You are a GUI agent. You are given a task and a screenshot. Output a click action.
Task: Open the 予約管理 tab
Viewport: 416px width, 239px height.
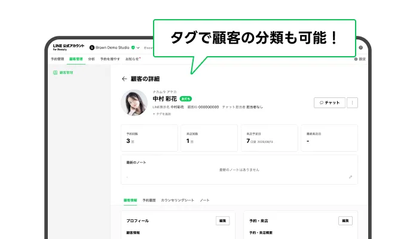click(x=57, y=59)
